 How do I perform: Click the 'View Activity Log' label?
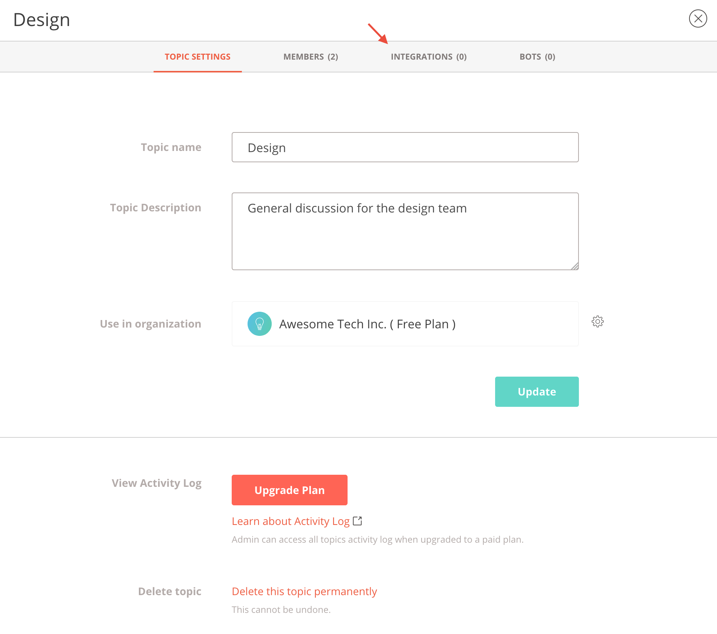(157, 483)
